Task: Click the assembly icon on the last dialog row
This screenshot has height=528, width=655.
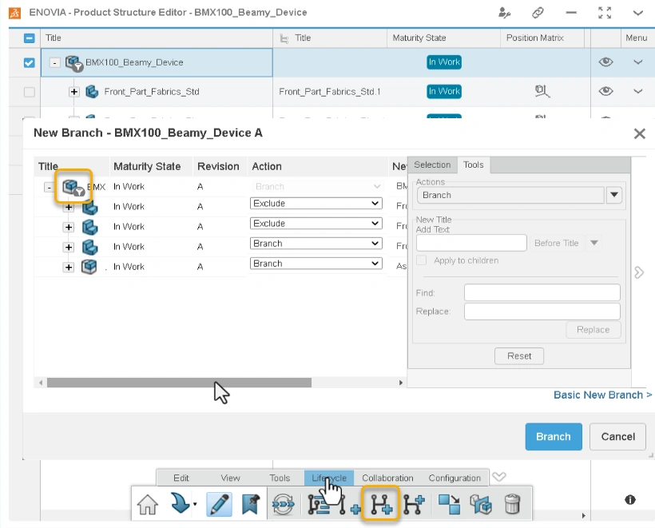Action: tap(89, 267)
